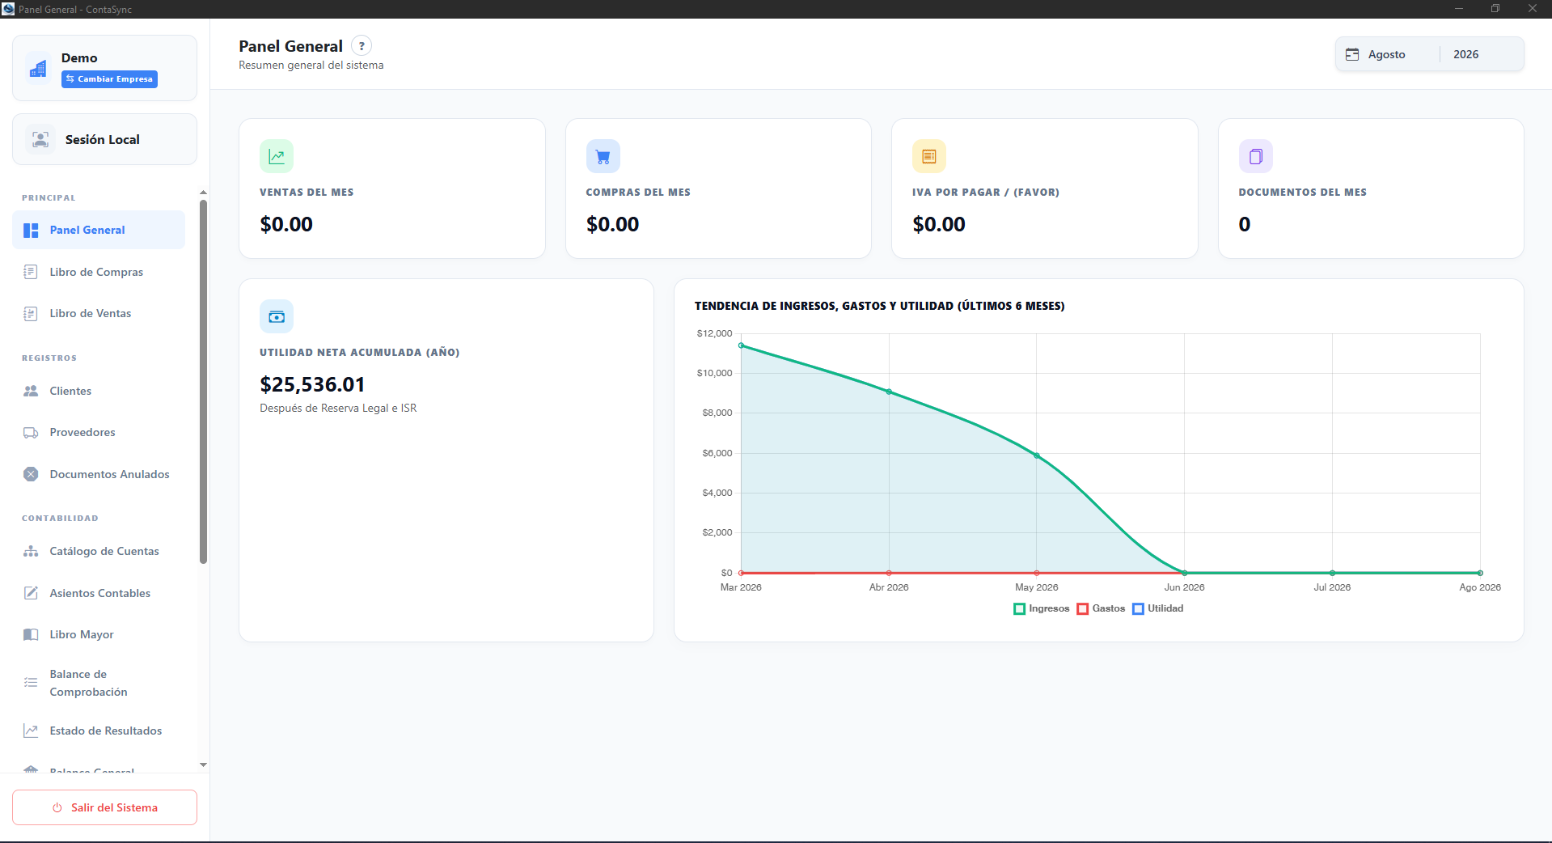1552x843 pixels.
Task: Click the Libro Mayor book icon
Action: tap(31, 635)
